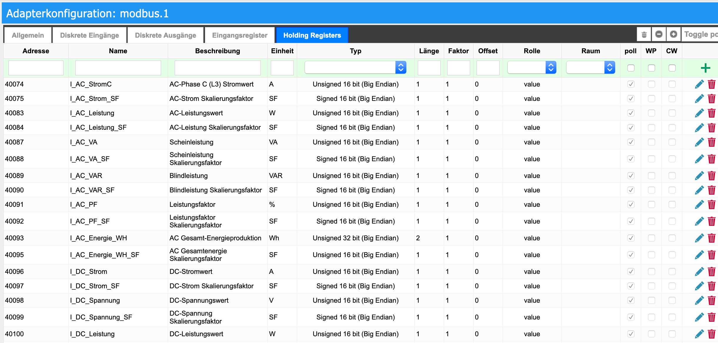Delete the I_DC_Spannung register row
Viewport: 718px width, 343px height.
pyautogui.click(x=712, y=301)
